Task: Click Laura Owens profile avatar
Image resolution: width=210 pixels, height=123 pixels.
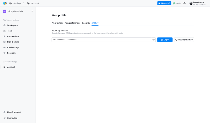Action: tap(191, 3)
